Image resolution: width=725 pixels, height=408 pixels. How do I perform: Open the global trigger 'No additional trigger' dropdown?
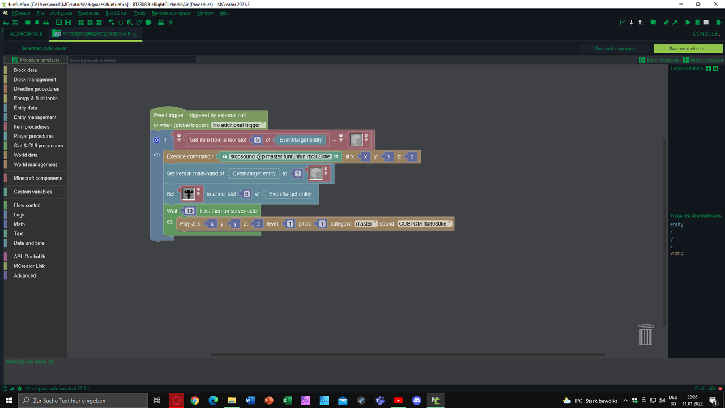coord(238,125)
